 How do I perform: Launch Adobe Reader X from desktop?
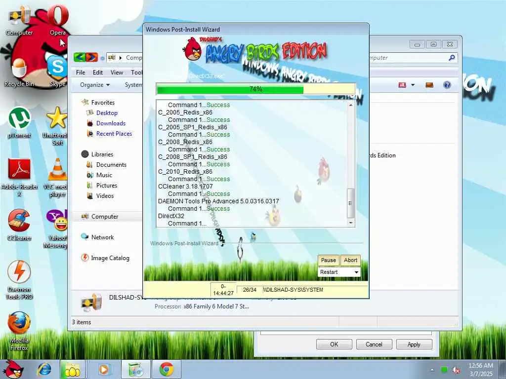click(x=19, y=177)
